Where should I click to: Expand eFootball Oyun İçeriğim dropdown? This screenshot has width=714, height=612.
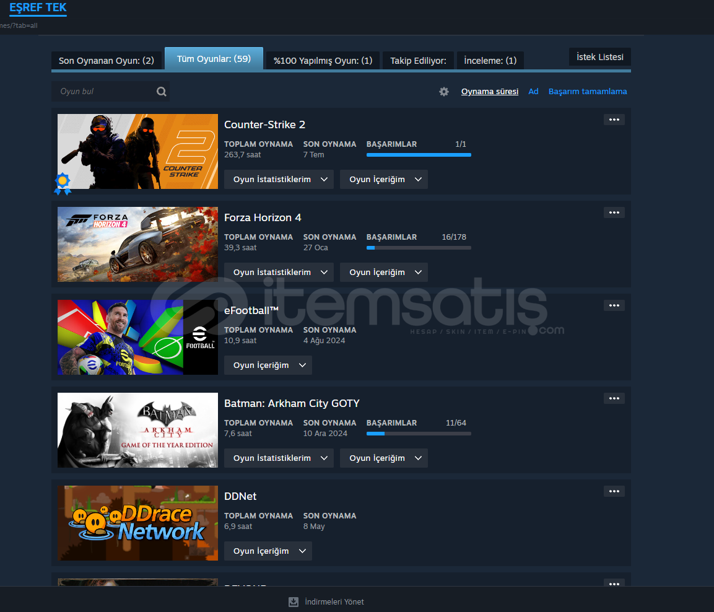pos(268,365)
